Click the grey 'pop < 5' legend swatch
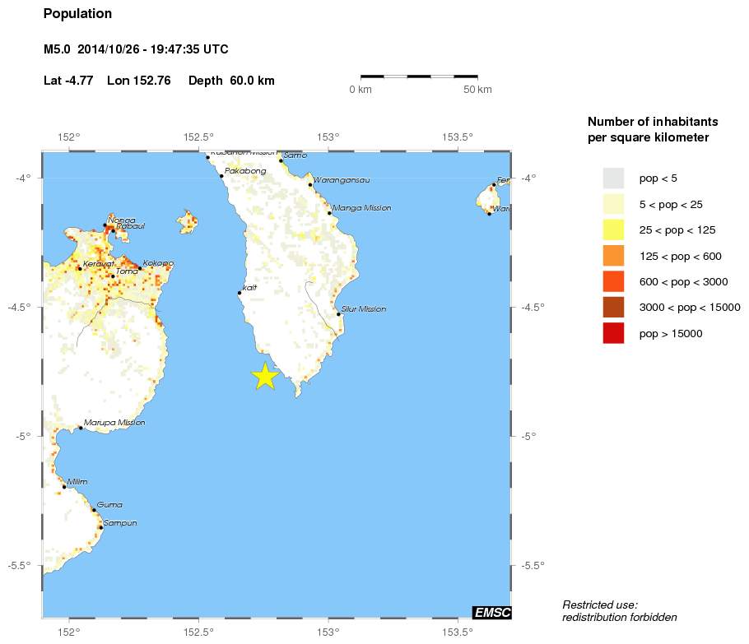The height and width of the screenshot is (644, 749). (613, 178)
